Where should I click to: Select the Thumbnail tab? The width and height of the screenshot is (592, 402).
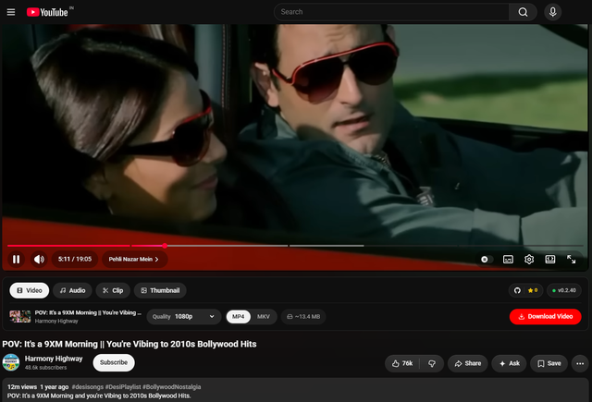pyautogui.click(x=160, y=290)
